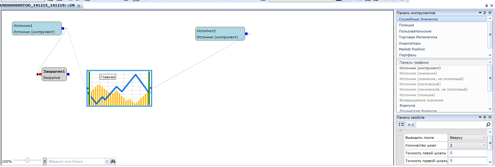This screenshot has height=167, width=495.
Task: Click the 0 button beside zoom slider
Action: 45,161
